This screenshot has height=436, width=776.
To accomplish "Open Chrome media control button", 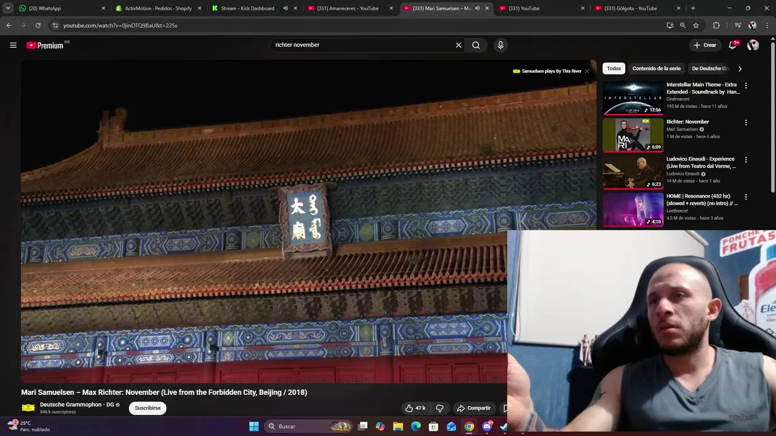I will coord(737,25).
